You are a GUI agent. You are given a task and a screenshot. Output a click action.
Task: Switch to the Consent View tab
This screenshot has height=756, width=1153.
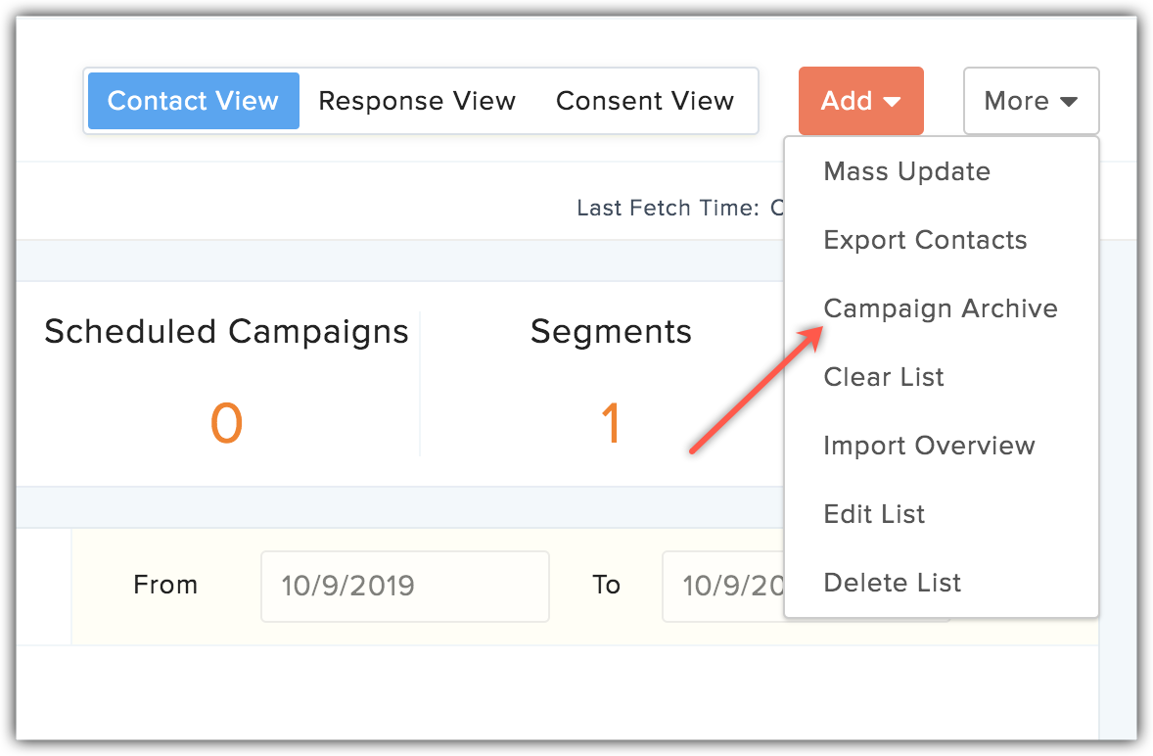pyautogui.click(x=645, y=100)
